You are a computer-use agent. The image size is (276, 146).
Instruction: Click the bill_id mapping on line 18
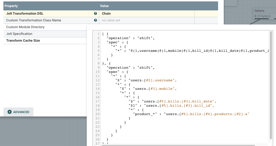coord(171,105)
